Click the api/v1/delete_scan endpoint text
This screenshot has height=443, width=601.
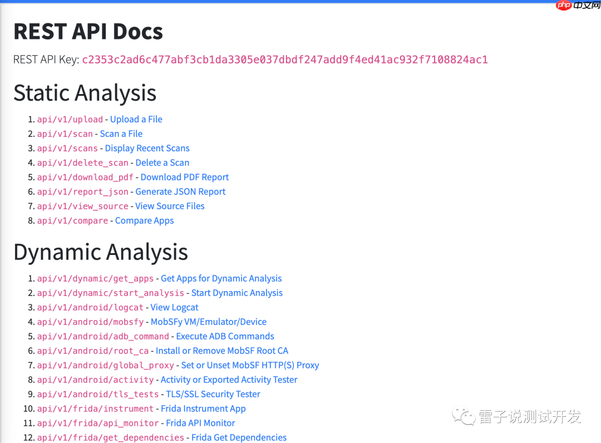[x=83, y=163]
